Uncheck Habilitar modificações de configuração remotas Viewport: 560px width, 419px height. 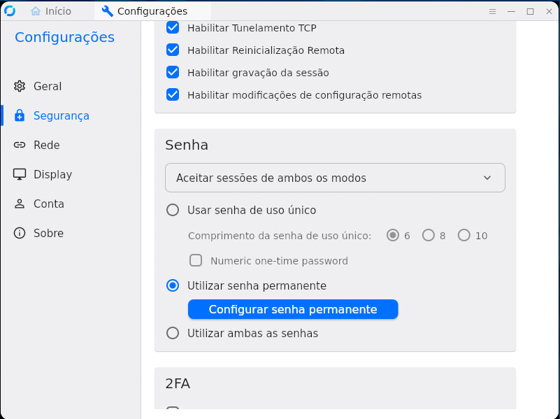(x=172, y=94)
